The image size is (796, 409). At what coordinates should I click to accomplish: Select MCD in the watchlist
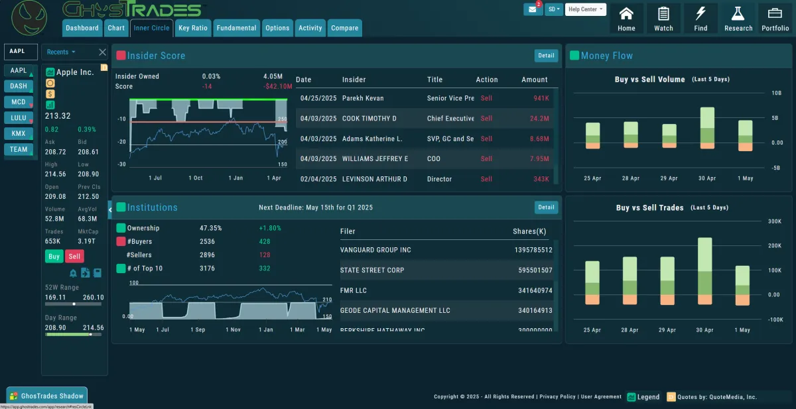19,102
